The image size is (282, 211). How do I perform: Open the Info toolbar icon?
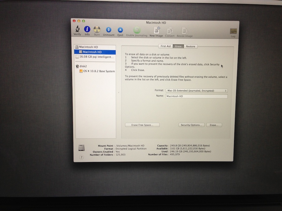(x=87, y=29)
